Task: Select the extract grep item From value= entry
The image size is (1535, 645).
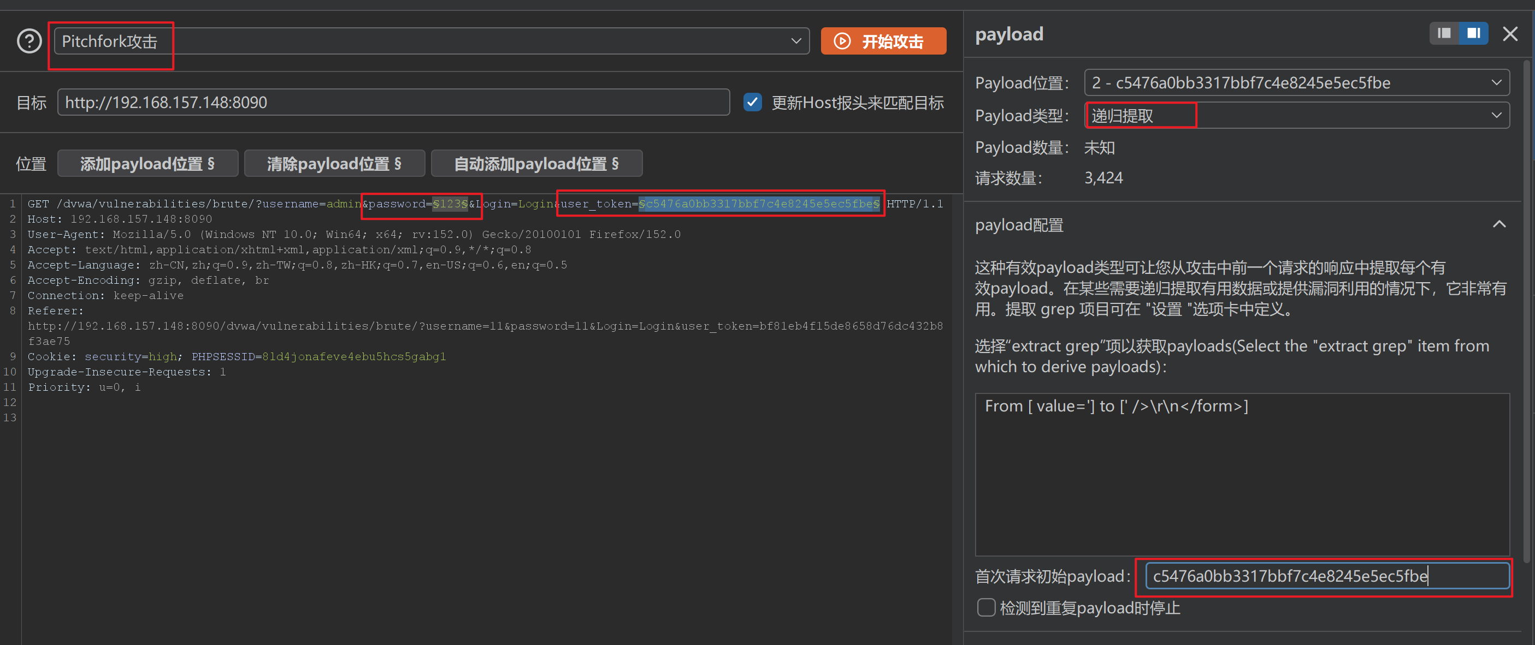Action: click(x=1116, y=407)
